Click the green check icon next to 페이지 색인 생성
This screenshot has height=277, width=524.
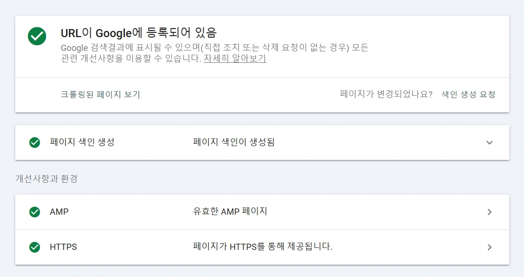[x=35, y=142]
